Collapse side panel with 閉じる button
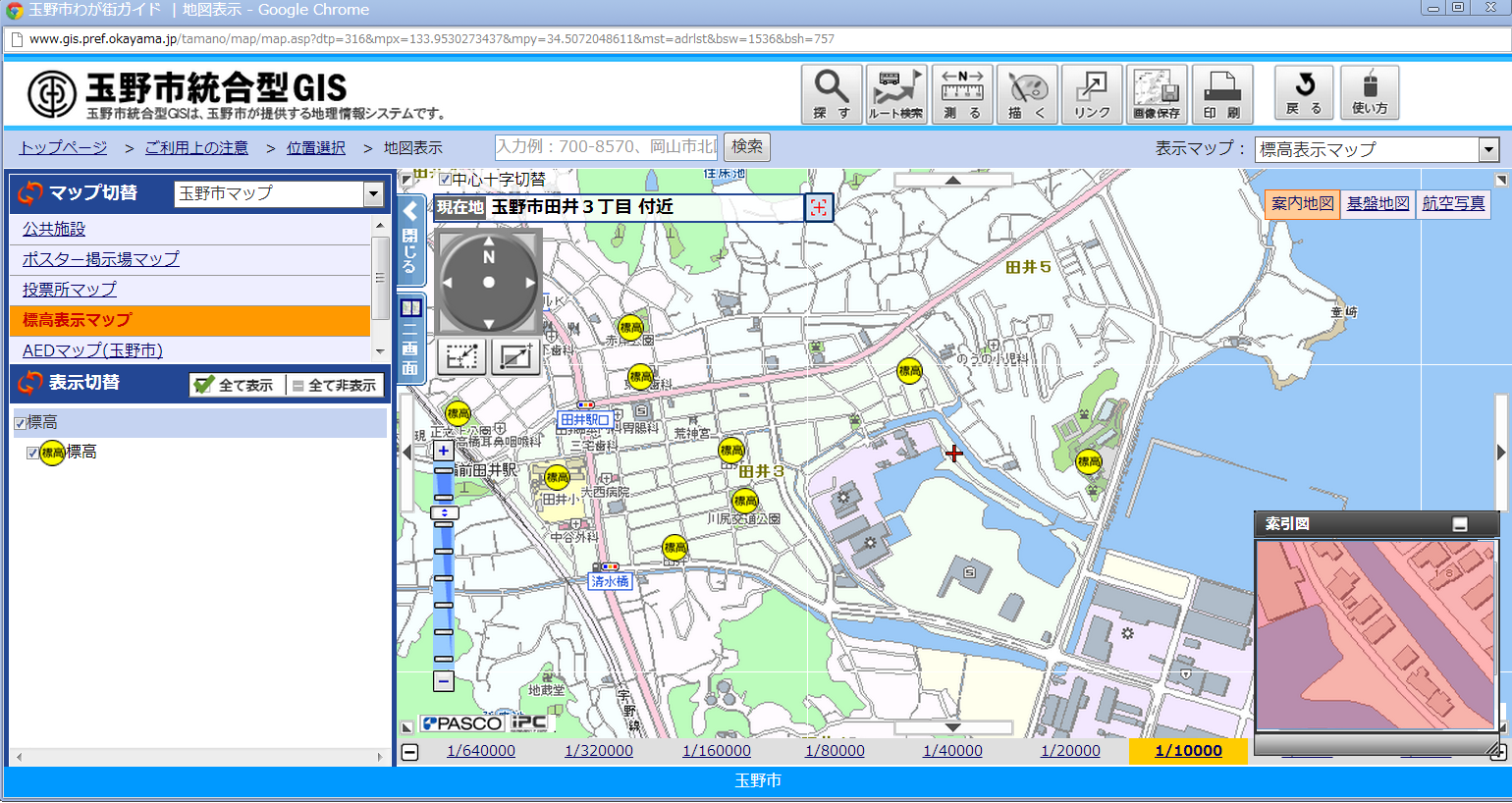 coord(410,239)
